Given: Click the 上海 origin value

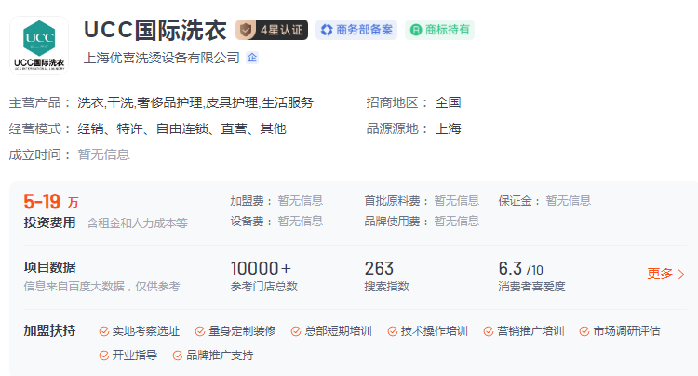Looking at the screenshot, I should pyautogui.click(x=448, y=129).
